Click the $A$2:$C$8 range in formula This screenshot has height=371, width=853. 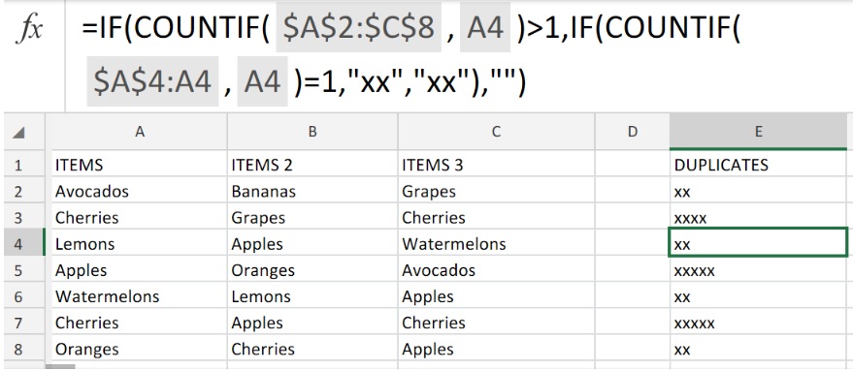click(x=358, y=28)
